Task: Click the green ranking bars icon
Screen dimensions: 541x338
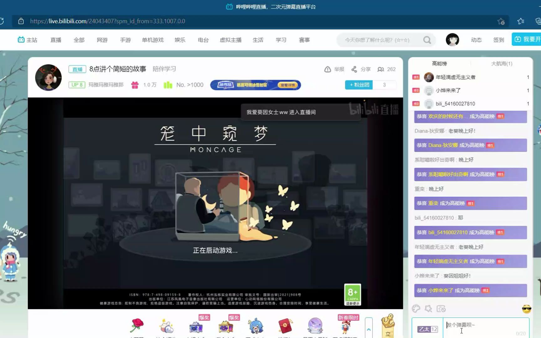Action: click(x=168, y=85)
